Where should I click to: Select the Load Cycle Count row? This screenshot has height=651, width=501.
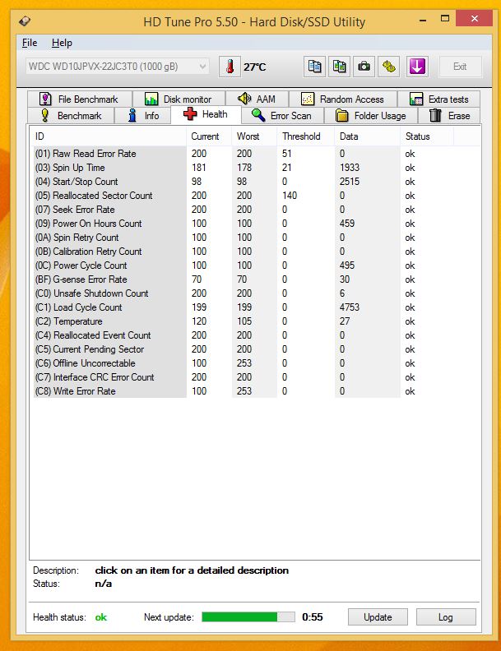pos(243,307)
